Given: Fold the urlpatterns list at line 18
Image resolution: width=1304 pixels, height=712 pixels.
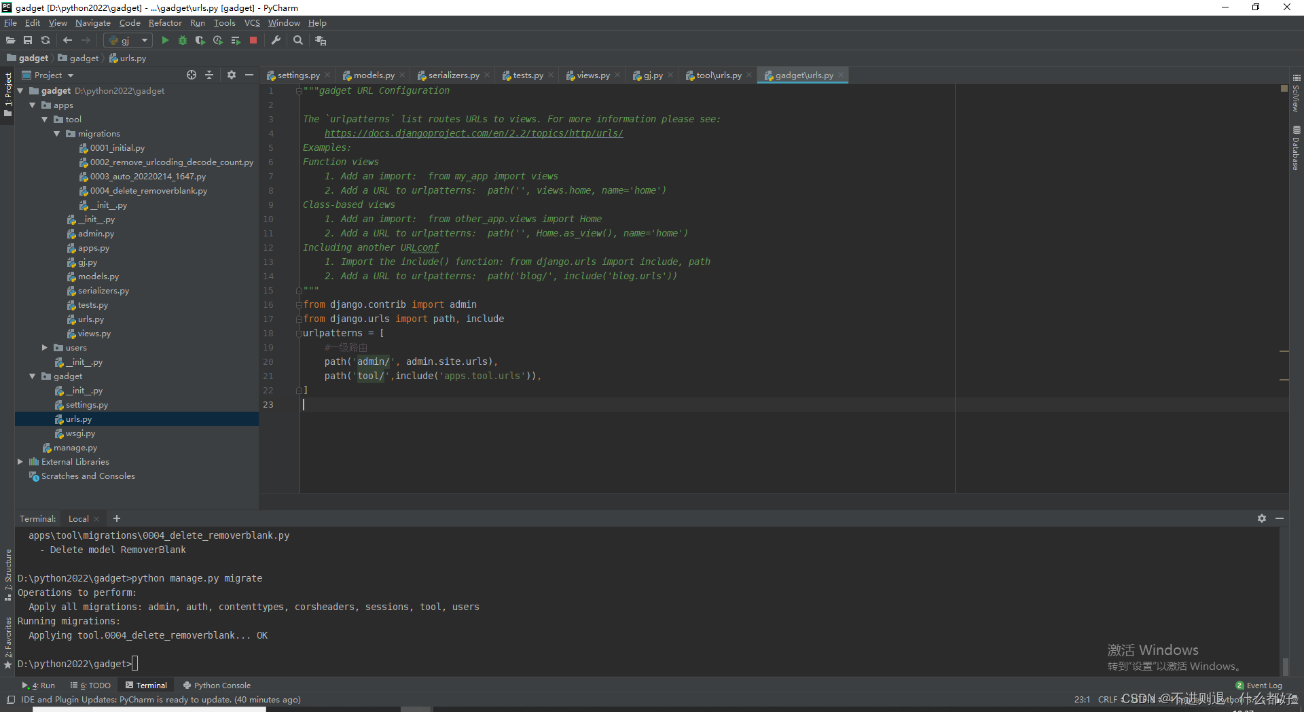Looking at the screenshot, I should pos(299,334).
